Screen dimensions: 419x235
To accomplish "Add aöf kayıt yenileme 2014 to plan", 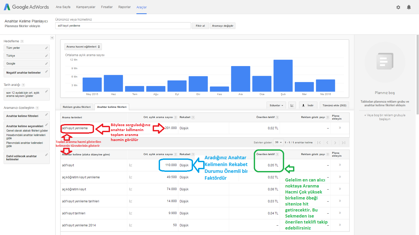I will 340,225.
